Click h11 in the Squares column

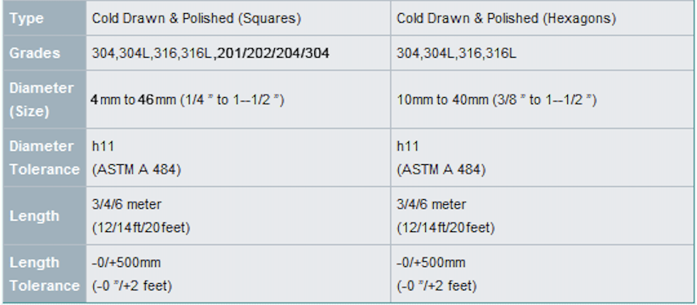point(102,146)
